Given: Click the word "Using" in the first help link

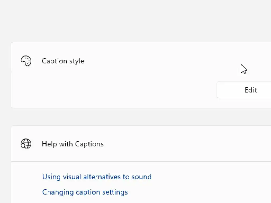Looking at the screenshot, I should point(51,177).
